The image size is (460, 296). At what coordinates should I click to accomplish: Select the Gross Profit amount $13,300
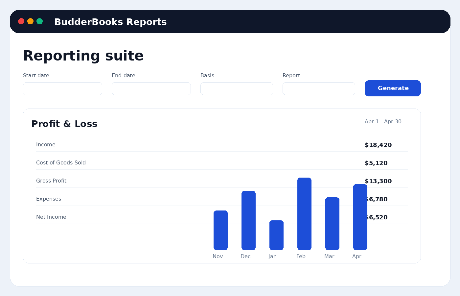click(x=378, y=181)
